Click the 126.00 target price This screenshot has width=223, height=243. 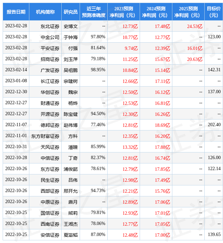214,157
